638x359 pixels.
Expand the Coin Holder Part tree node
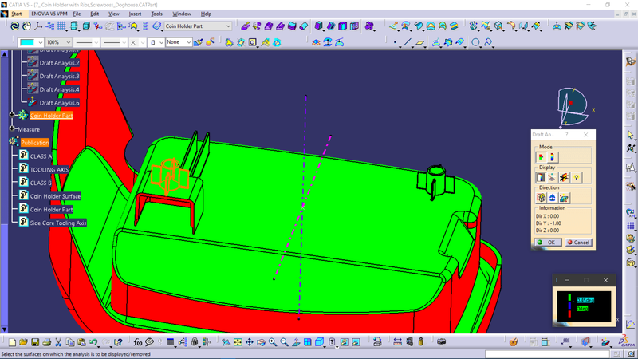coord(12,115)
